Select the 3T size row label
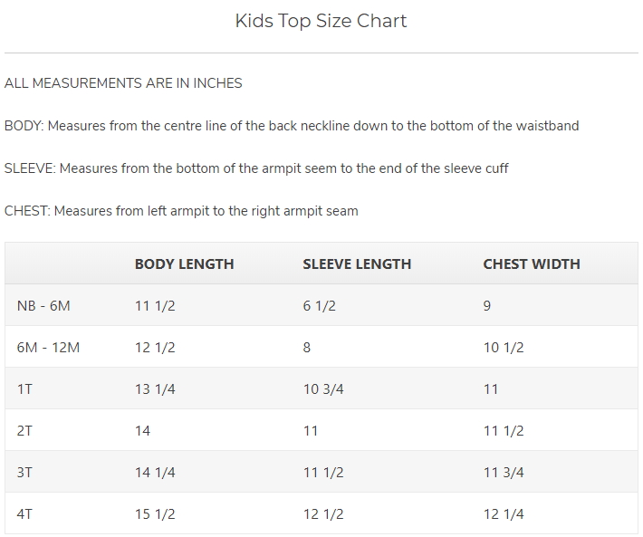The width and height of the screenshot is (643, 537). [x=25, y=473]
